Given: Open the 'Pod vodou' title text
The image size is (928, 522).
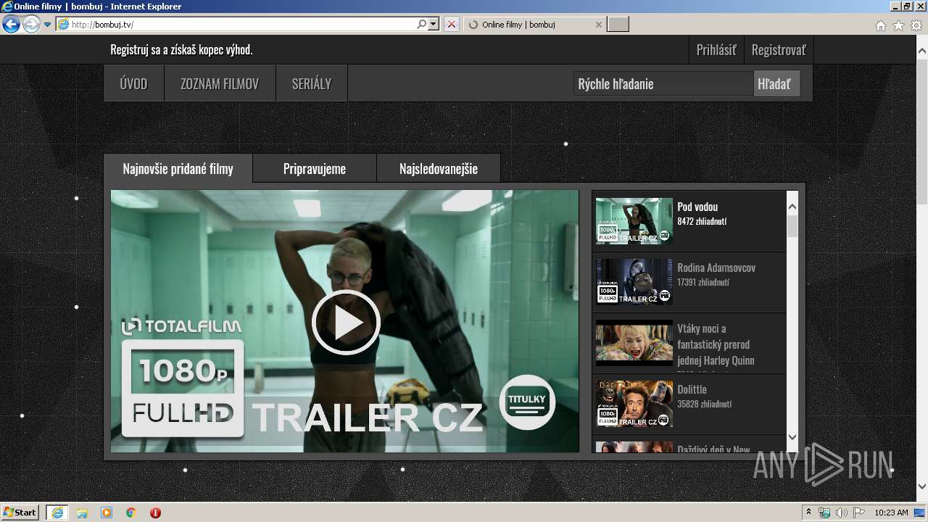Looking at the screenshot, I should [x=697, y=207].
